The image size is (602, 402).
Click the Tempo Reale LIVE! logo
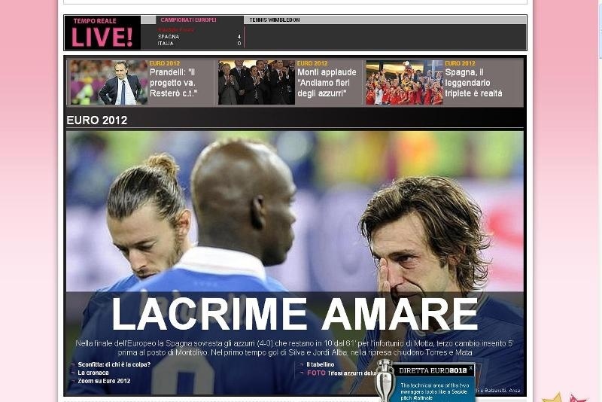pyautogui.click(x=102, y=33)
